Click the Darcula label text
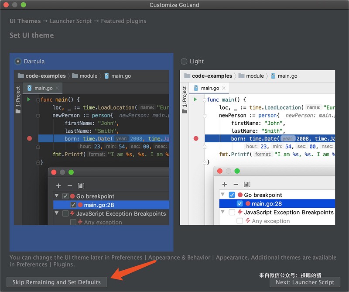This screenshot has width=349, height=292. 34,61
